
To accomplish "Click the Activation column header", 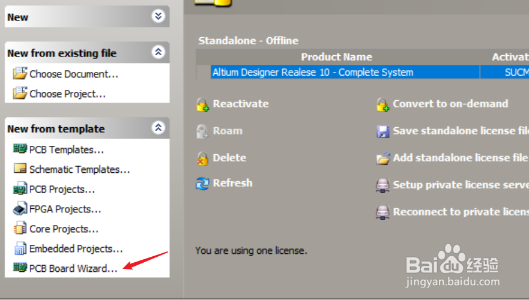I will pyautogui.click(x=510, y=56).
